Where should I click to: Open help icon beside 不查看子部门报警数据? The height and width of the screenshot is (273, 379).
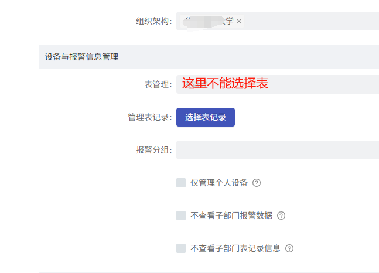click(281, 216)
